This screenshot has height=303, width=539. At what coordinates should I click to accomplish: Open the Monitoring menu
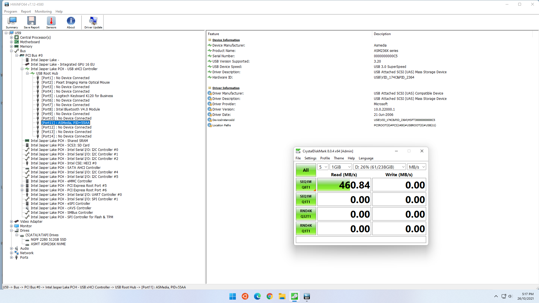(43, 12)
